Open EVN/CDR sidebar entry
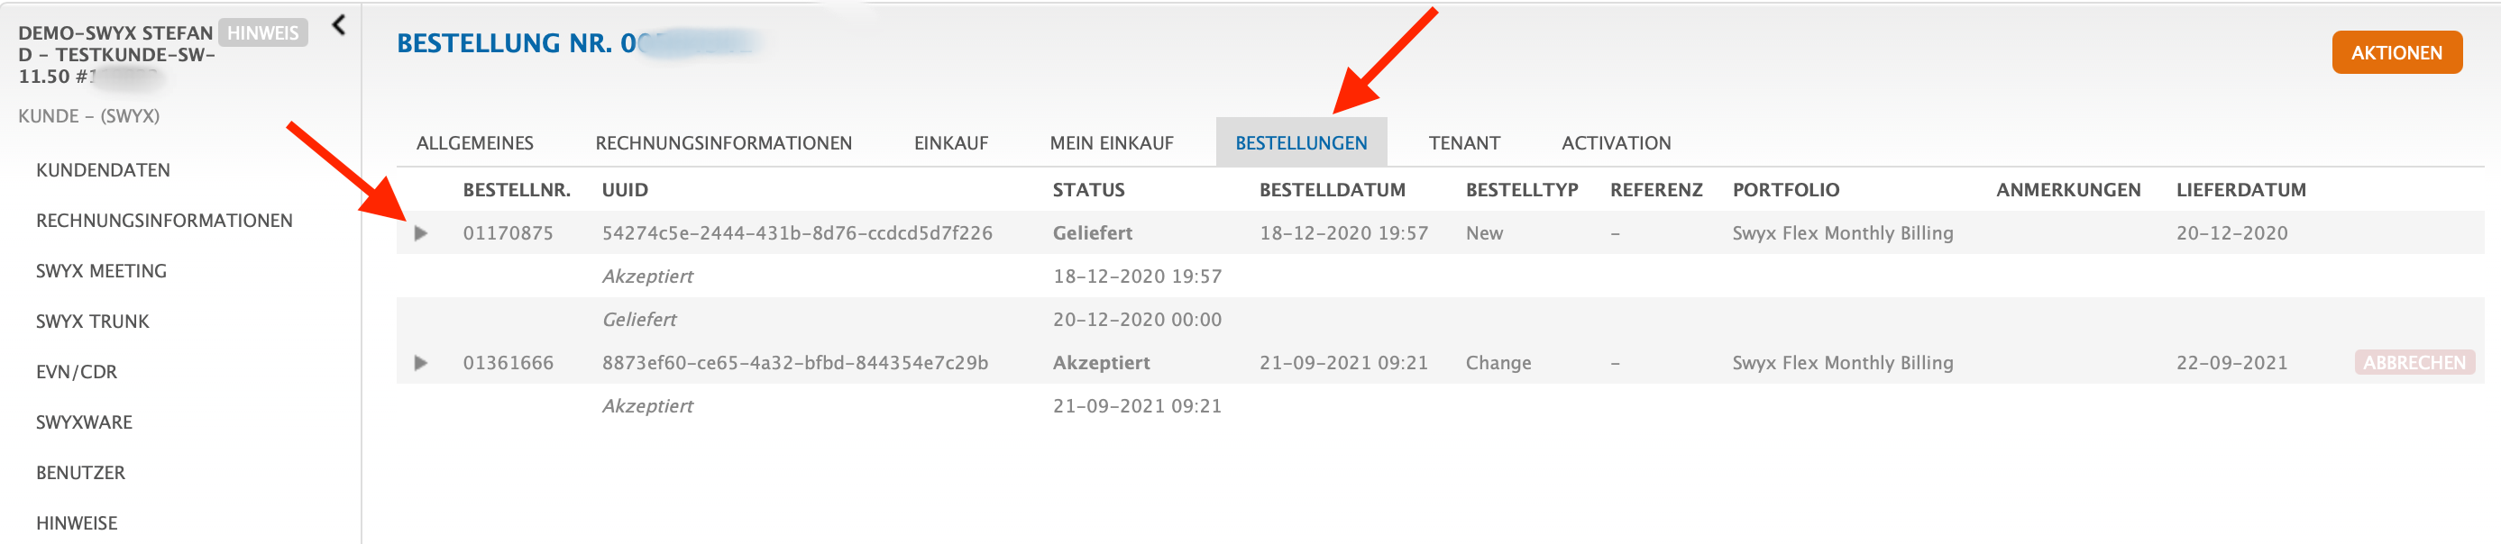2501x544 pixels. pos(77,372)
